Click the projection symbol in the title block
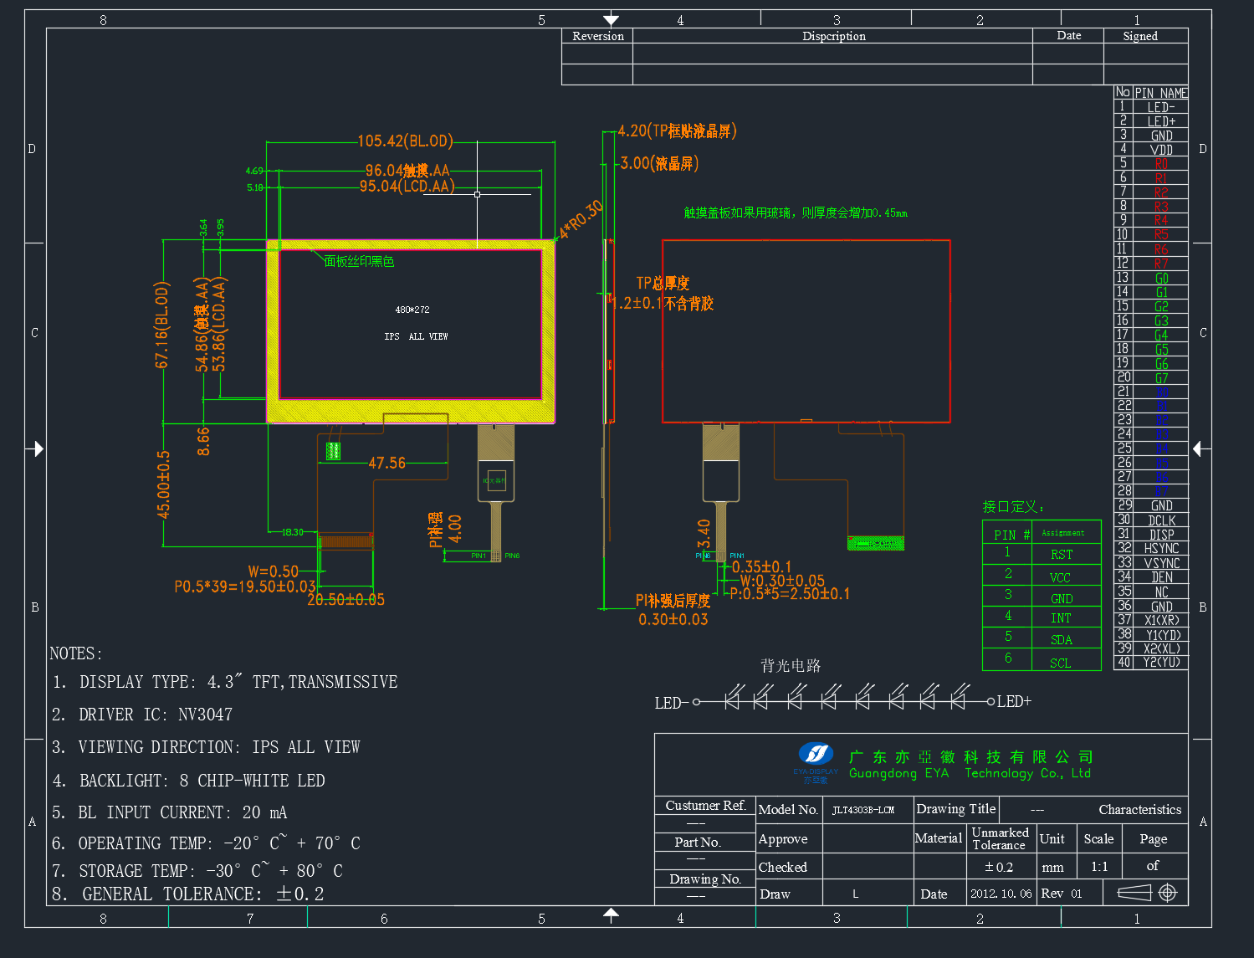Screen dimensions: 1254x958 click(1147, 893)
